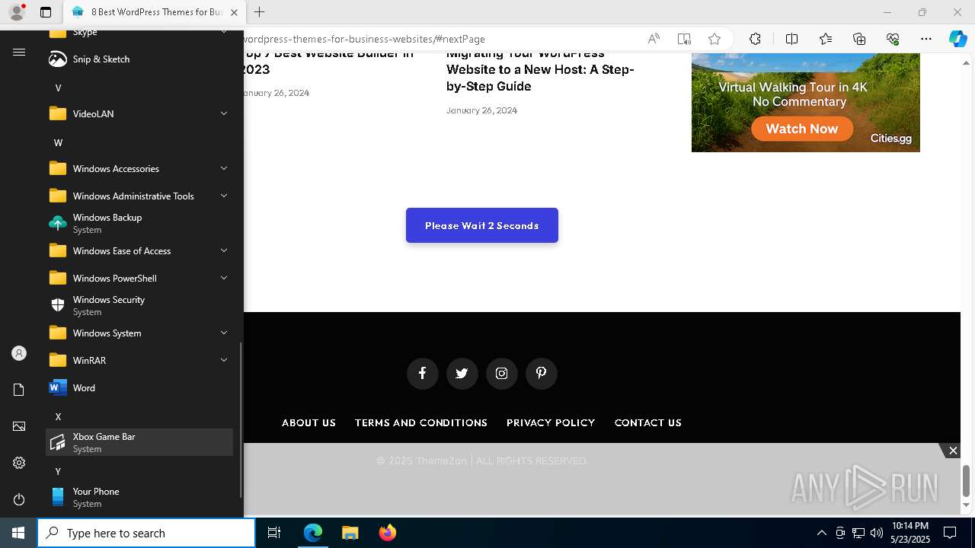Close the bottom ad banner
The image size is (975, 548).
(953, 451)
